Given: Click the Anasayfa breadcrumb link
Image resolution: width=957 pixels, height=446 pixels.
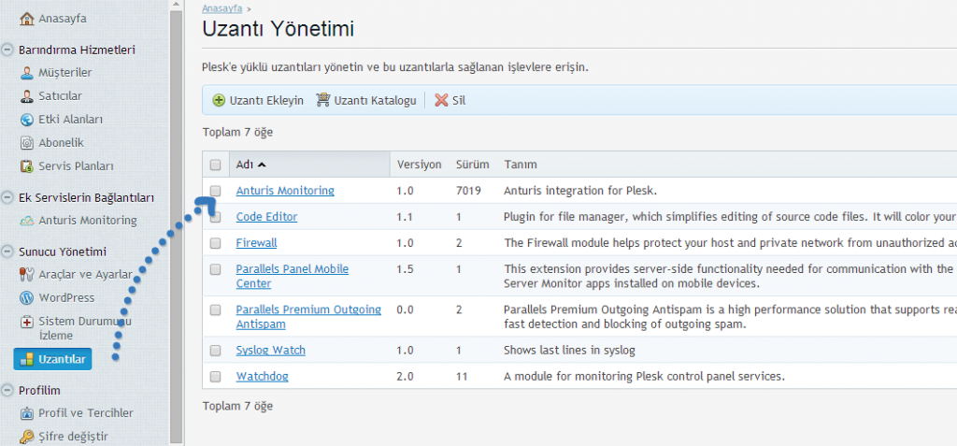Looking at the screenshot, I should [x=222, y=8].
